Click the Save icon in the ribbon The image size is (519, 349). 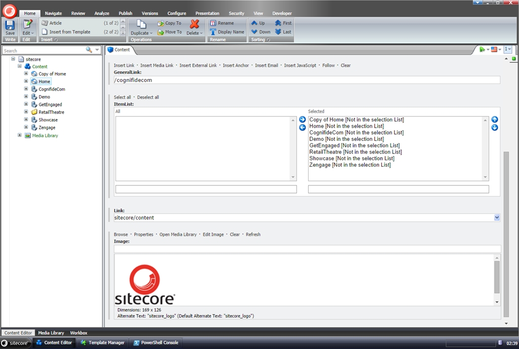[x=10, y=25]
